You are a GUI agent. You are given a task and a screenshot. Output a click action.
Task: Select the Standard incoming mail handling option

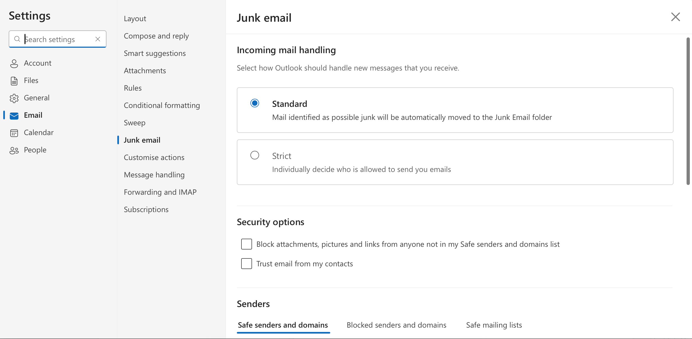254,103
